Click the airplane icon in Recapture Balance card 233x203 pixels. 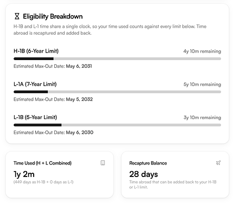[x=218, y=163]
